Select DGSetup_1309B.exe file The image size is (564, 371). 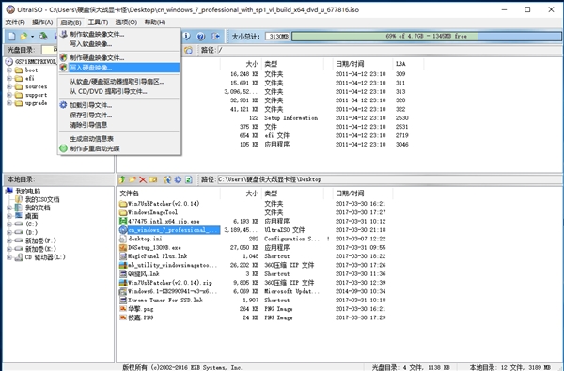154,247
